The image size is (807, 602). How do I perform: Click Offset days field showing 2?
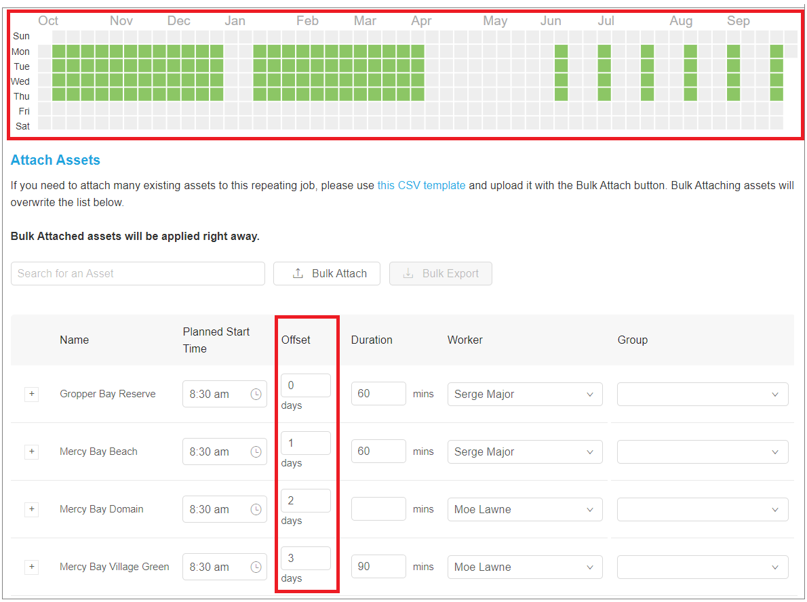(x=306, y=500)
